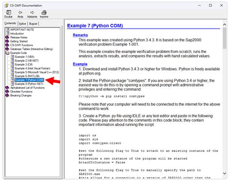Screen dimensions: 231x181
Task: Click the page icon beside Example 1 (VBA)
Action: [x=13, y=57]
